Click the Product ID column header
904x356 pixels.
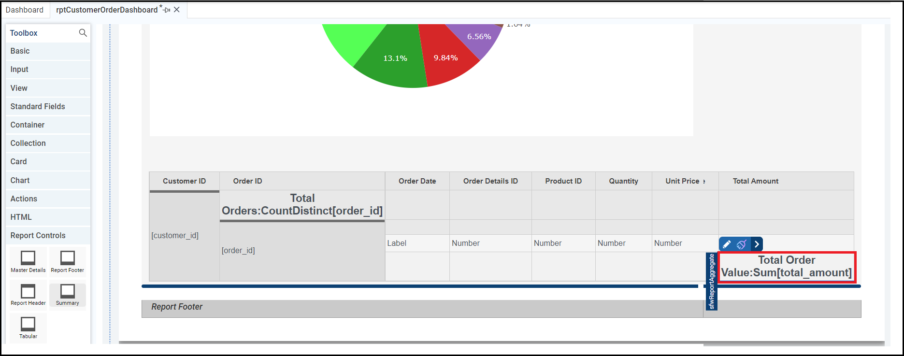pyautogui.click(x=563, y=181)
